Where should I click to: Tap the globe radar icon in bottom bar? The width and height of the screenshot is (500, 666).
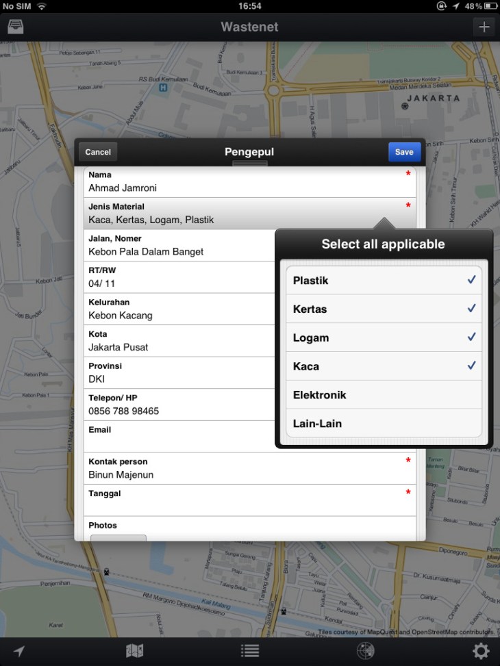366,651
